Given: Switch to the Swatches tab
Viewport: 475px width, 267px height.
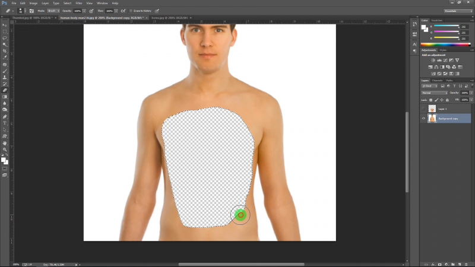Looking at the screenshot, I should click(436, 20).
